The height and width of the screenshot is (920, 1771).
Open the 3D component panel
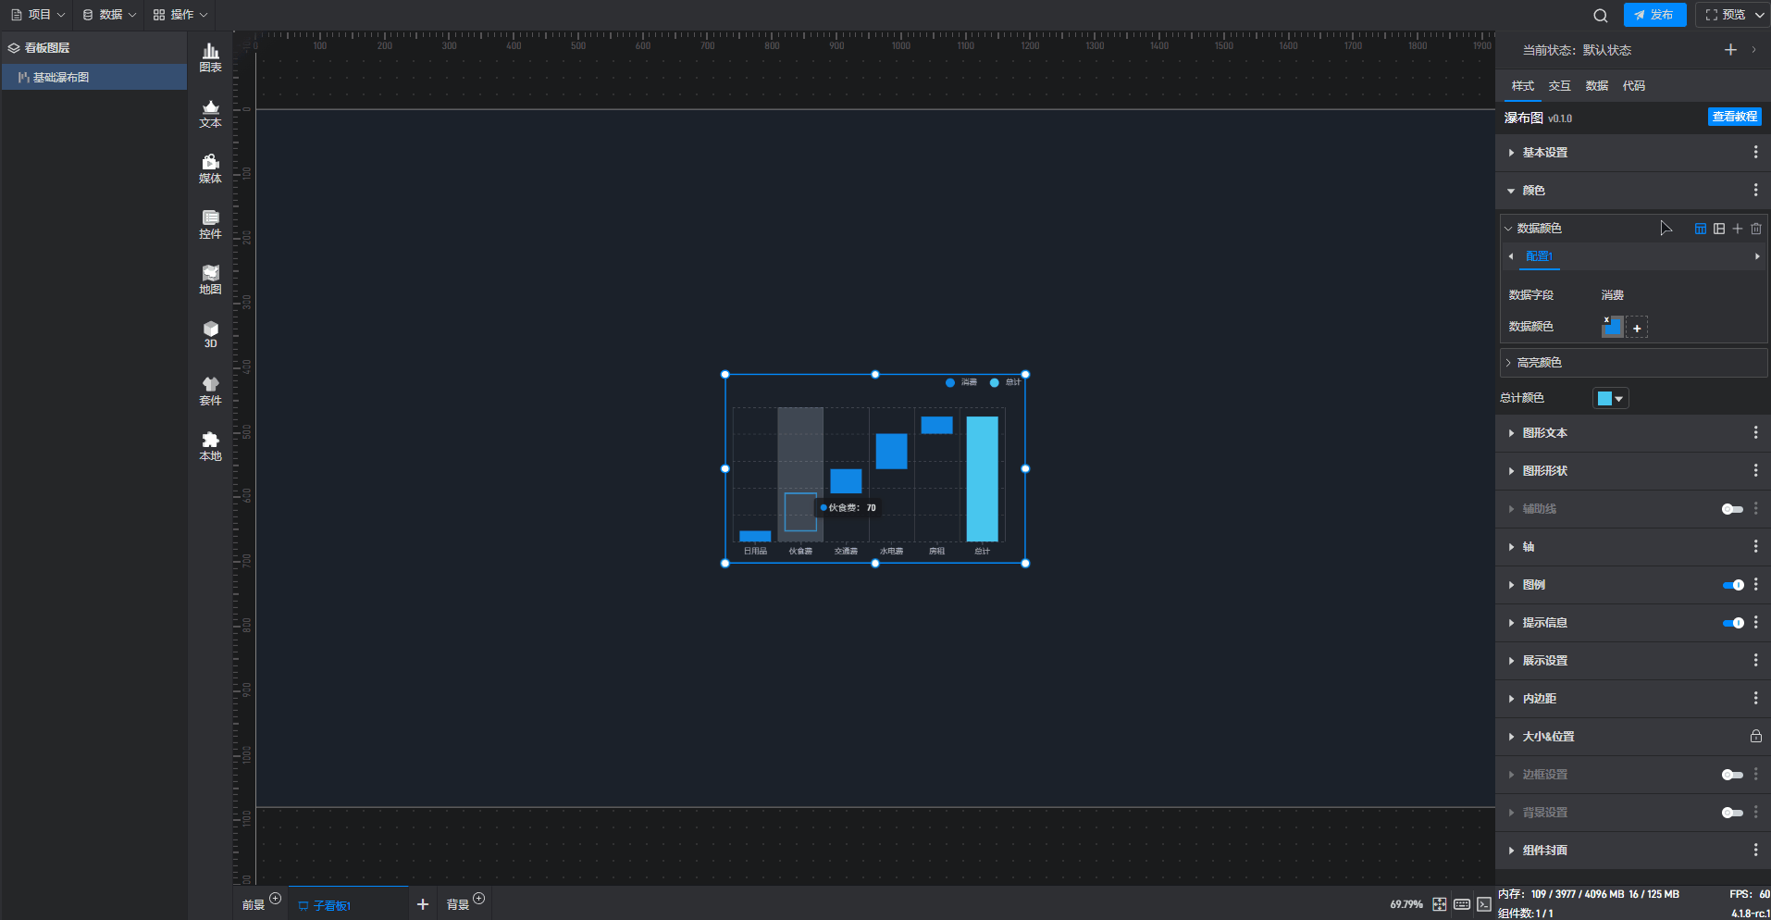(211, 334)
